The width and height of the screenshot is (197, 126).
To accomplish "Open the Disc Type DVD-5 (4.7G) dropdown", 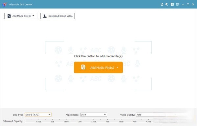I will 38,115.
